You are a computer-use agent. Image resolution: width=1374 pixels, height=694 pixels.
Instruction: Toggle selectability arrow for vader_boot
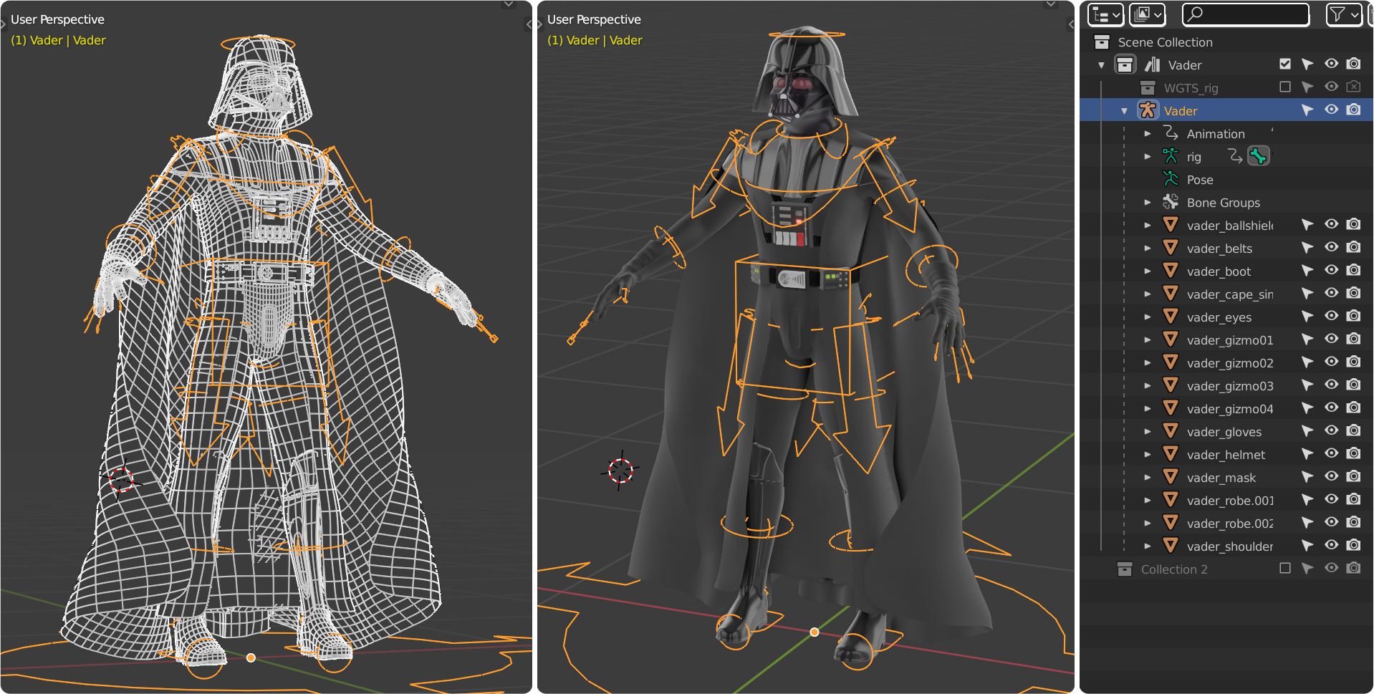[1307, 270]
